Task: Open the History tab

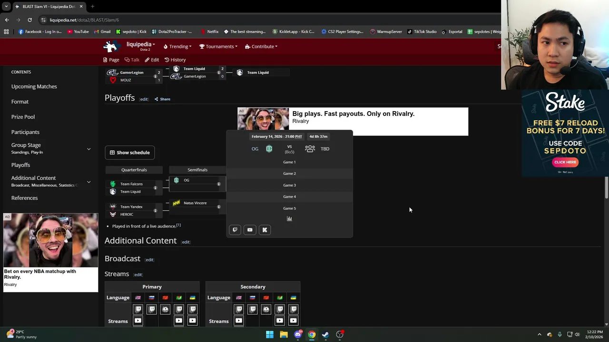Action: click(175, 60)
